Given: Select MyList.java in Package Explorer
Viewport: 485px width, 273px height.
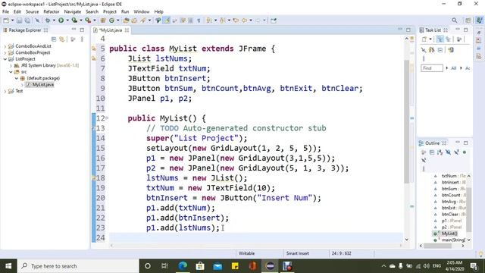Looking at the screenshot, I should point(43,84).
